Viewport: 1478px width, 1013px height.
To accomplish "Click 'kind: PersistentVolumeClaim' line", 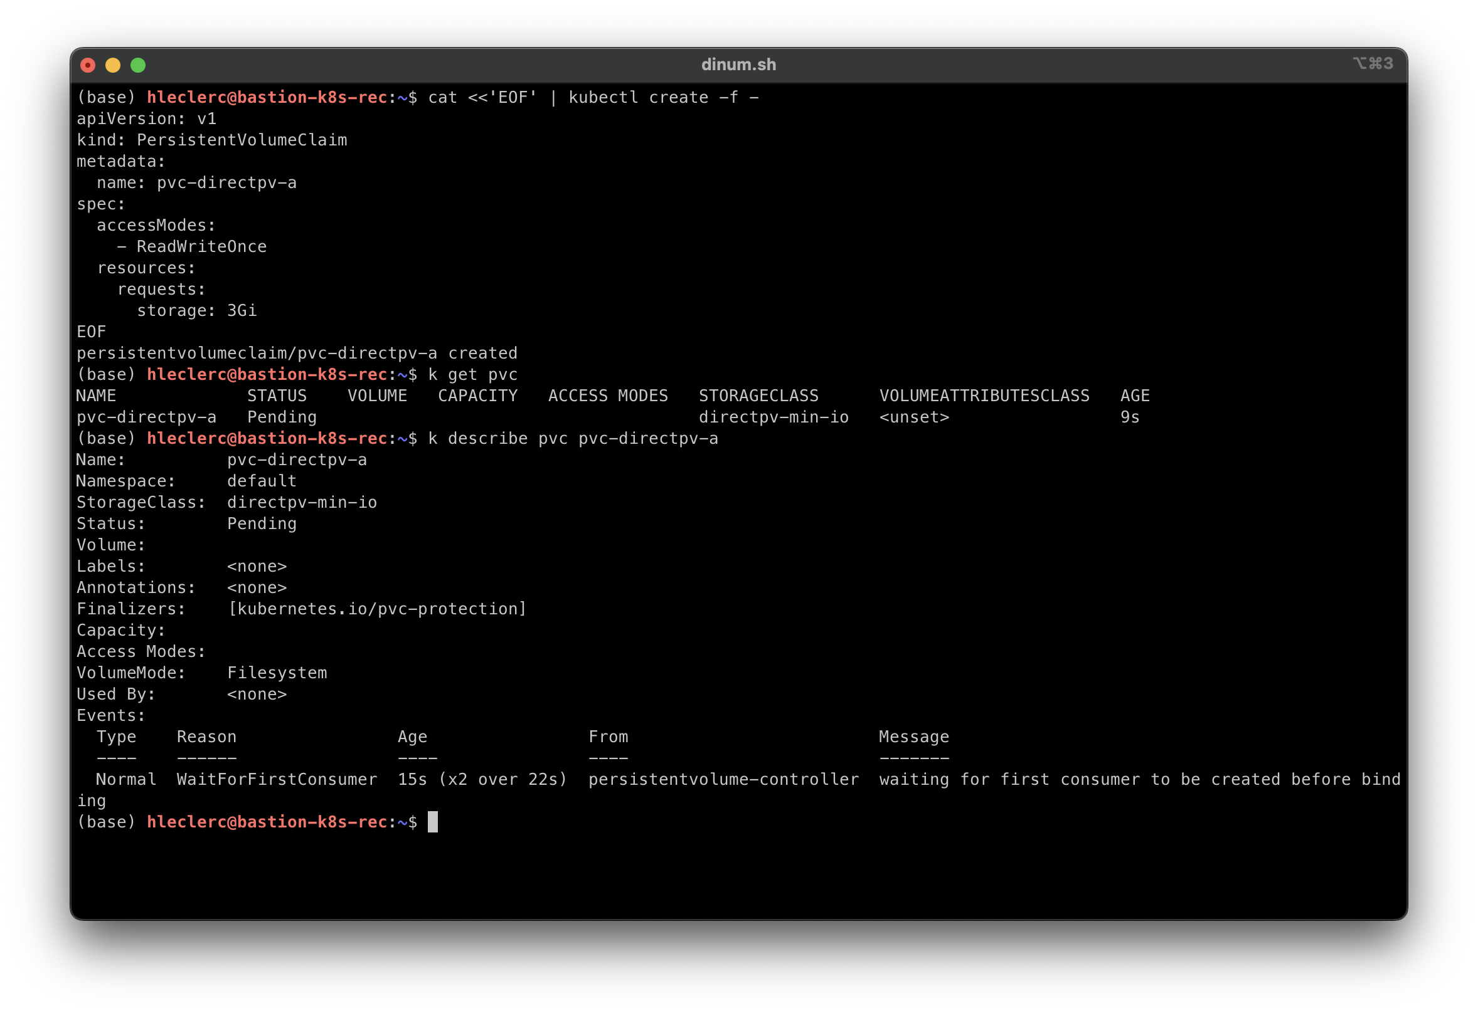I will point(212,140).
